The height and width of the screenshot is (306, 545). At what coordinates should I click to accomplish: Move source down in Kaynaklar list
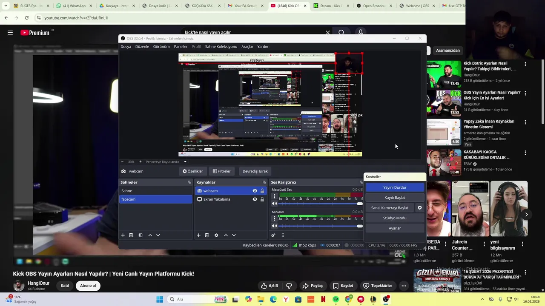[234, 235]
